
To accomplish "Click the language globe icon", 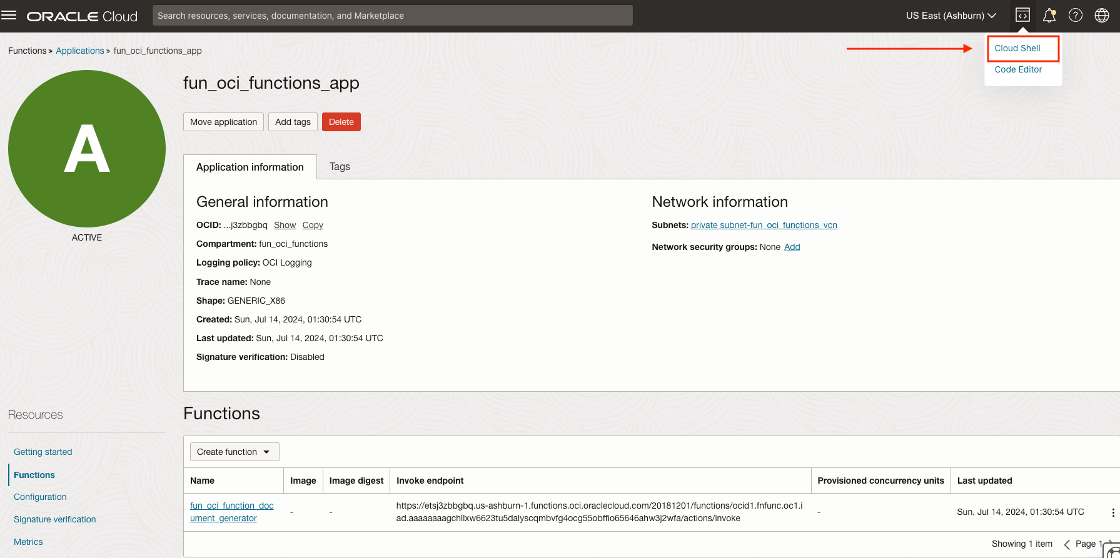I will coord(1102,15).
